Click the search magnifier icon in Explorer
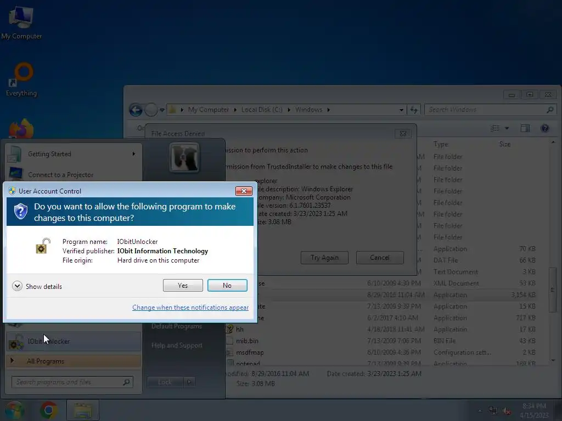 point(550,110)
